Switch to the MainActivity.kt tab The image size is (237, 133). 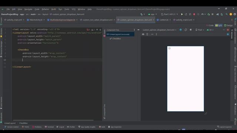click(36, 20)
